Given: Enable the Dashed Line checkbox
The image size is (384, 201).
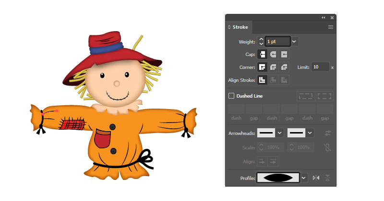Looking at the screenshot, I should (x=231, y=96).
